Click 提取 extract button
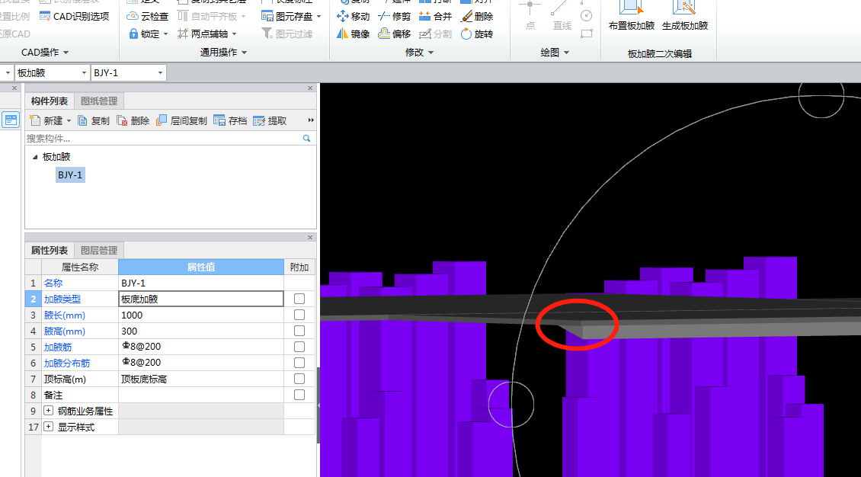Viewport: 861px width, 477px height. click(270, 120)
